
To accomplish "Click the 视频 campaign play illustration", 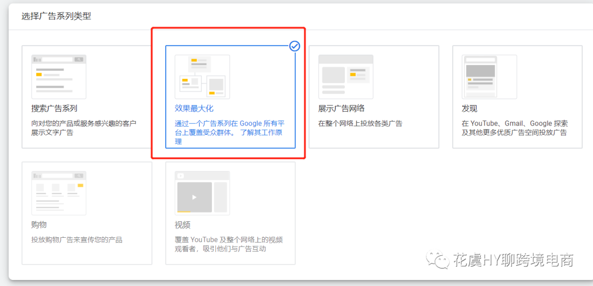I will pos(202,193).
